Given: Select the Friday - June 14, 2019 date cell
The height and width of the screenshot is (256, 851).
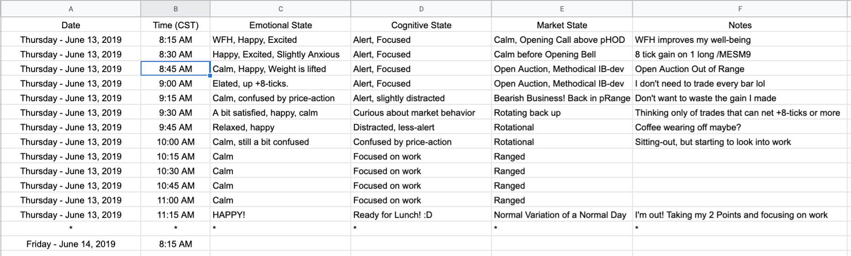Looking at the screenshot, I should pos(71,244).
